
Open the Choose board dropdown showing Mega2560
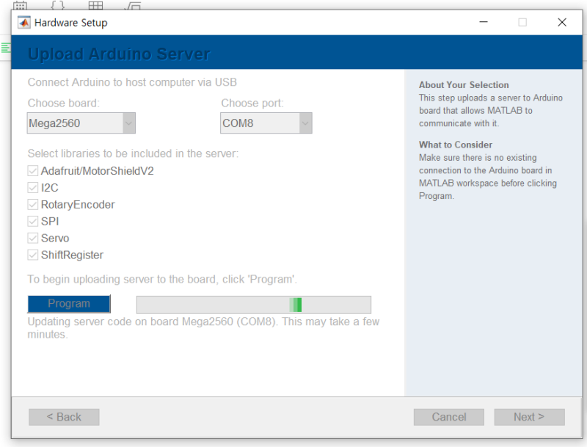[x=81, y=123]
